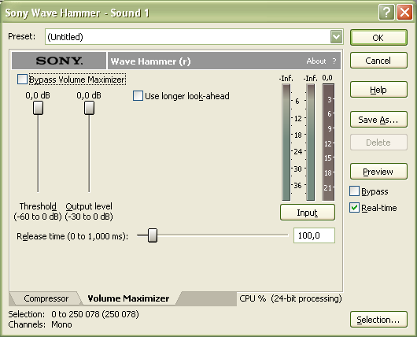
Task: Click the left input level meter
Action: (x=286, y=143)
